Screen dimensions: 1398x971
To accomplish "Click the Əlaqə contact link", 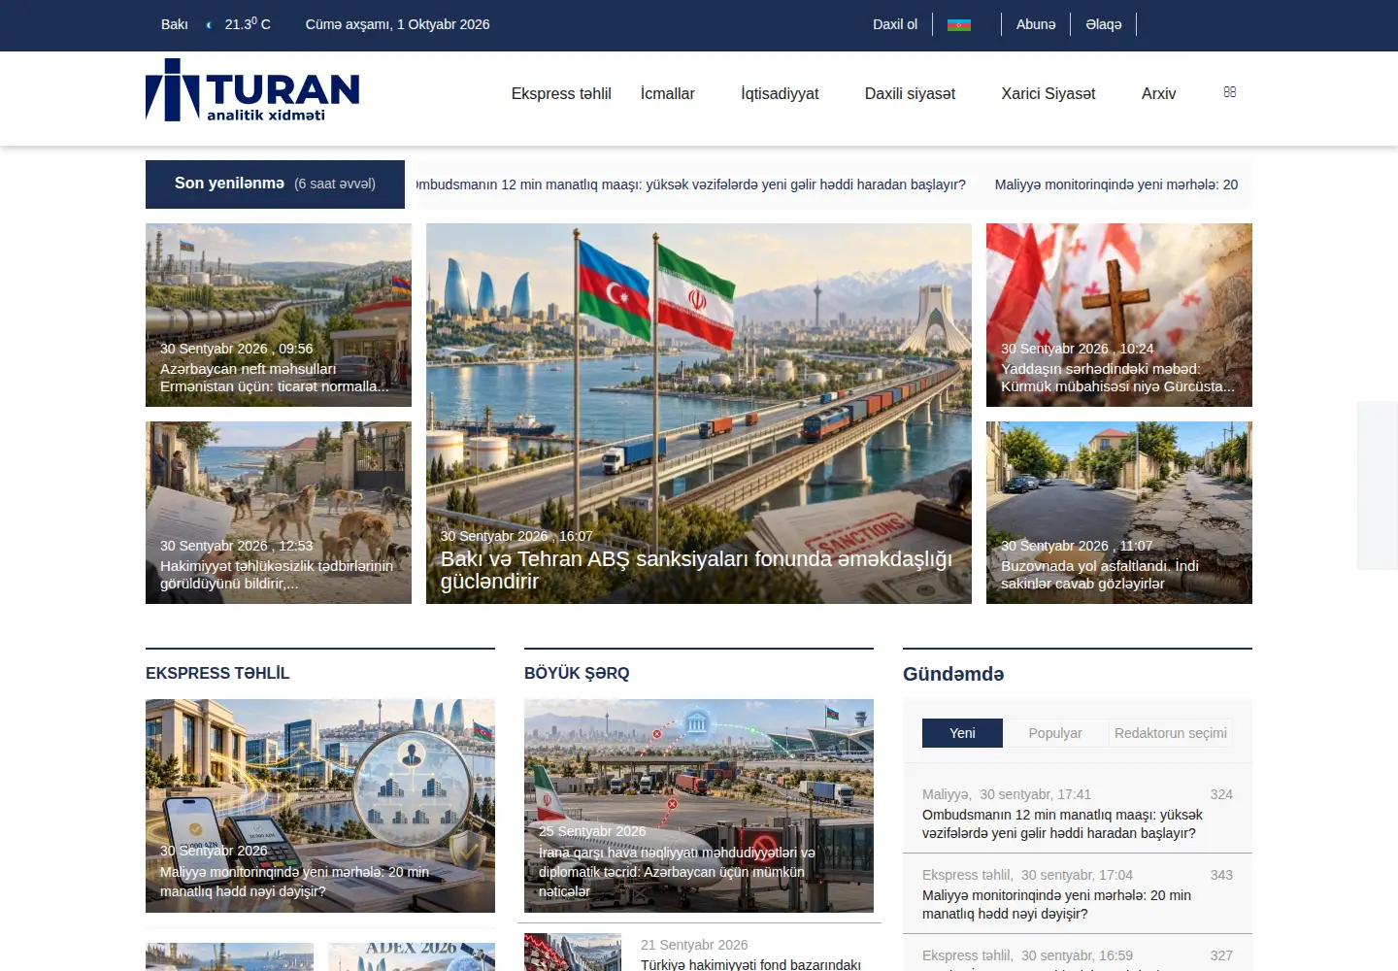I will click(x=1104, y=24).
